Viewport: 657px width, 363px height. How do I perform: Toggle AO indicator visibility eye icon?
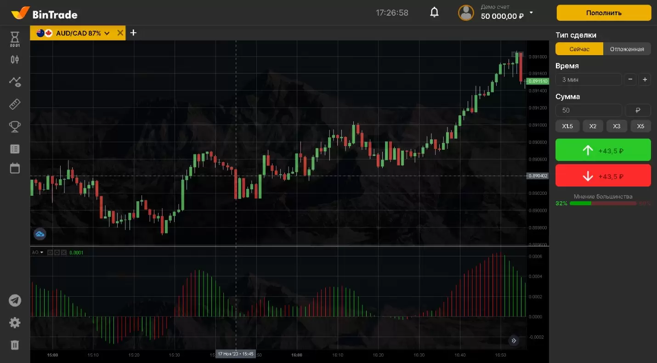(x=50, y=252)
